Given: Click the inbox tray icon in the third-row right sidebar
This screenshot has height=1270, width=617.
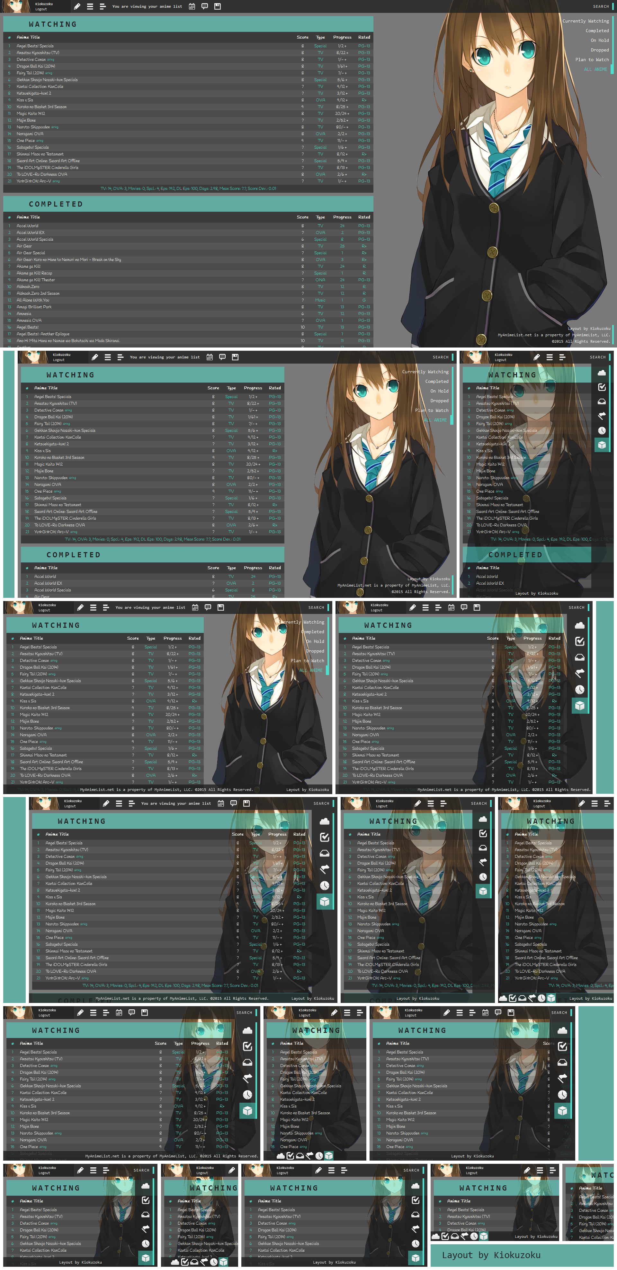Looking at the screenshot, I should coord(580,657).
